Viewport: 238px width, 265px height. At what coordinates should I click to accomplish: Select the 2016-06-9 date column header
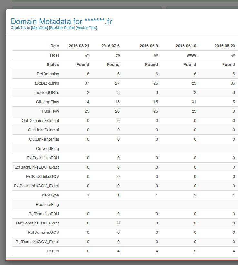pos(149,46)
